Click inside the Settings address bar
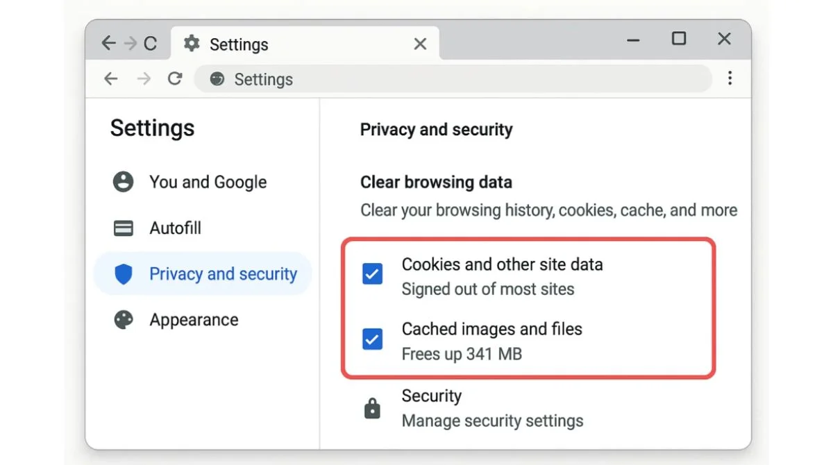The width and height of the screenshot is (833, 465). (453, 79)
